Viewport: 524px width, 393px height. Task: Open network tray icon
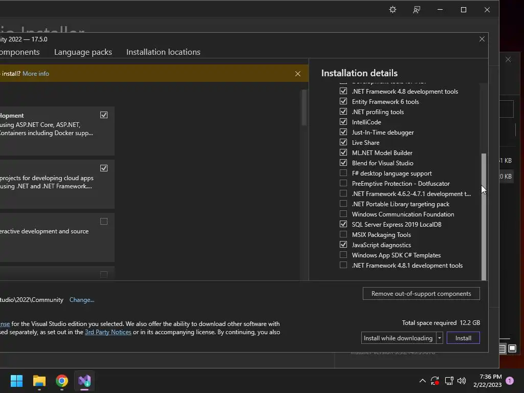pos(449,381)
